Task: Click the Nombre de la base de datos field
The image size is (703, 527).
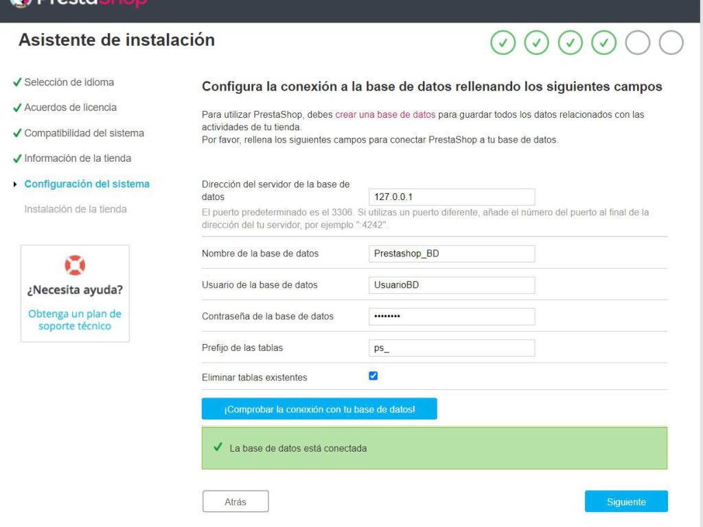Action: pyautogui.click(x=452, y=254)
